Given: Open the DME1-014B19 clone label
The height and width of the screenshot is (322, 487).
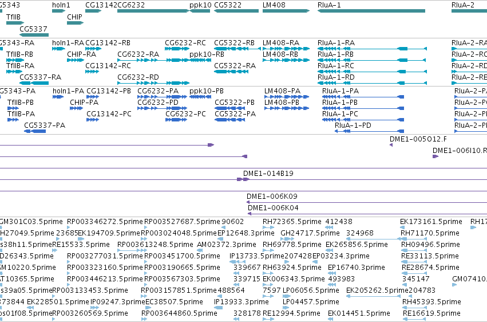Looking at the screenshot, I should (268, 174).
